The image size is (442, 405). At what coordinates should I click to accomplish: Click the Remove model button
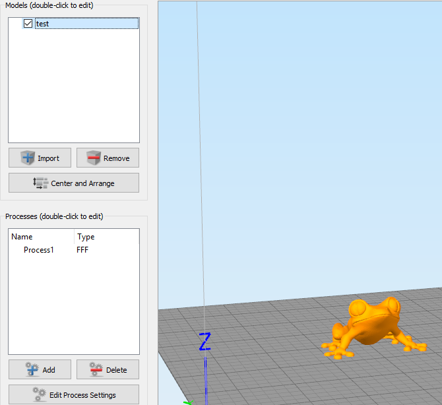pyautogui.click(x=108, y=158)
